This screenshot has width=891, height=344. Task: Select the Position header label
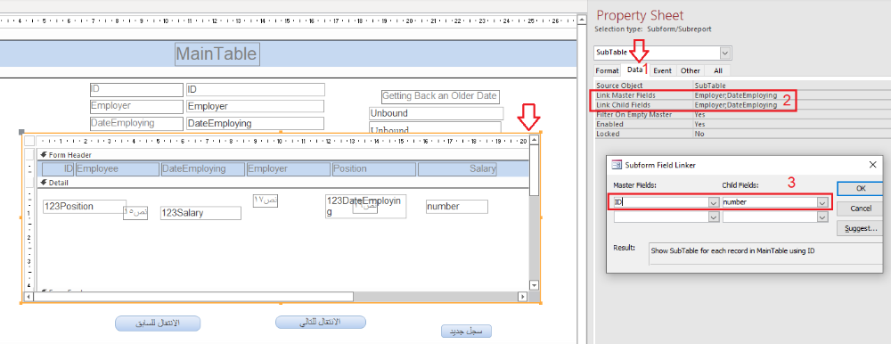pos(374,168)
